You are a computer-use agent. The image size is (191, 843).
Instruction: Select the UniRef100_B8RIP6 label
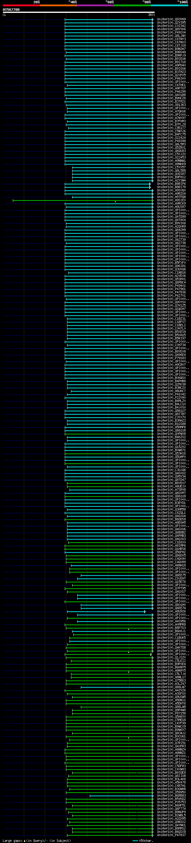pyautogui.click(x=171, y=184)
